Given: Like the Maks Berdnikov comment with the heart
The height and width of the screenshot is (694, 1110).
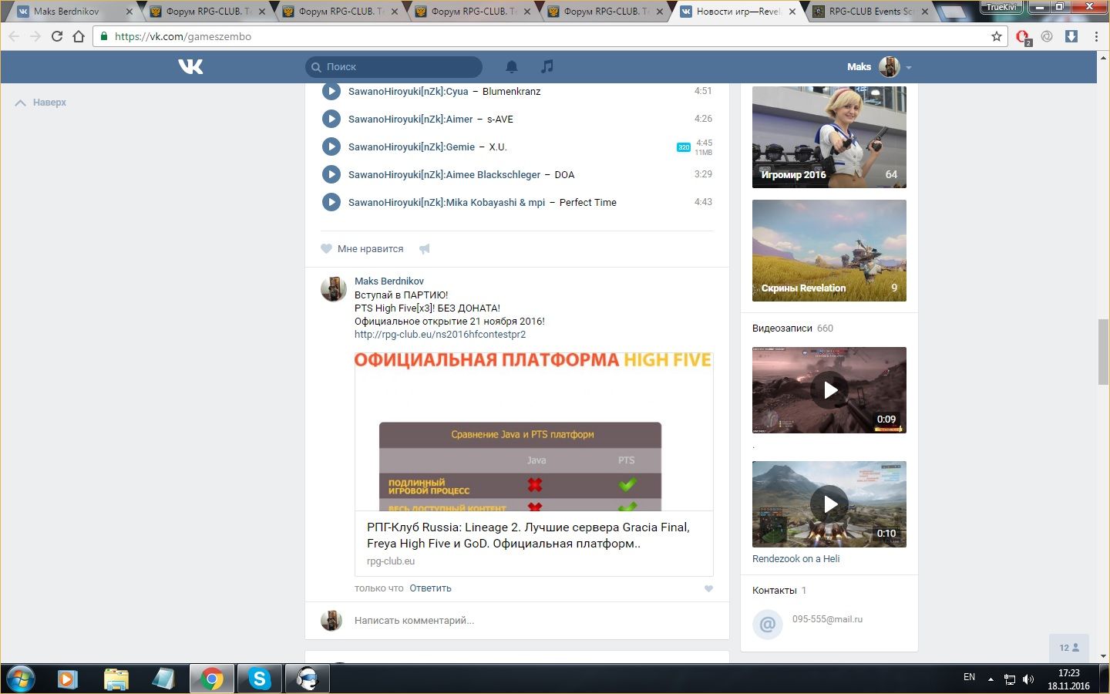Looking at the screenshot, I should coord(708,588).
